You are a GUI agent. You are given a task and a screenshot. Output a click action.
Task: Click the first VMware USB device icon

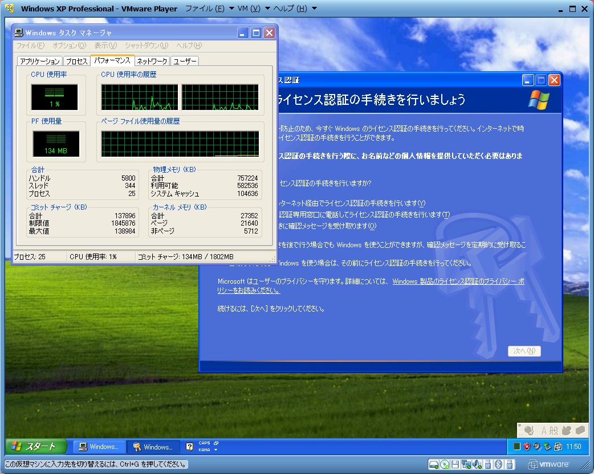click(x=489, y=464)
